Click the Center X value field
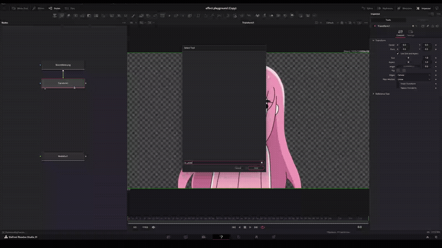The height and width of the screenshot is (248, 442). tap(404, 45)
